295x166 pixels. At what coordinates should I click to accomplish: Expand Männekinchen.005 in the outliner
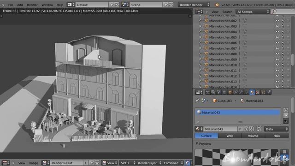click(x=200, y=37)
